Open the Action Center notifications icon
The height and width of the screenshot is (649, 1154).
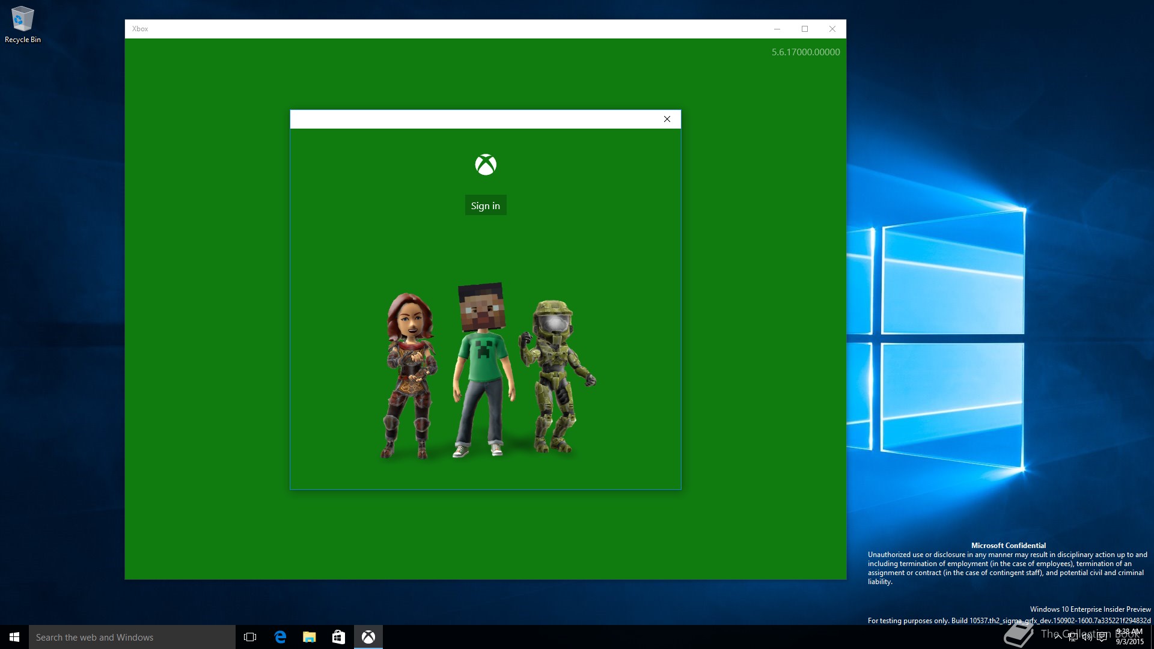pyautogui.click(x=1102, y=637)
